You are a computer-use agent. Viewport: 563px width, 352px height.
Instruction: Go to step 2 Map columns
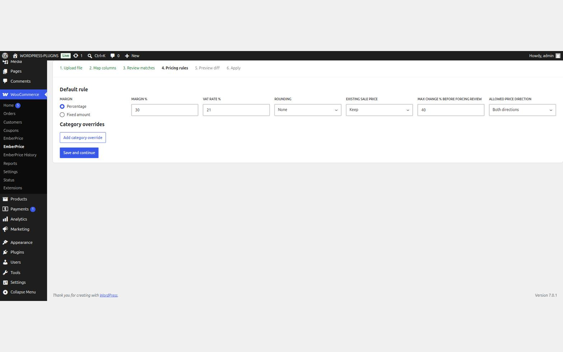click(103, 68)
